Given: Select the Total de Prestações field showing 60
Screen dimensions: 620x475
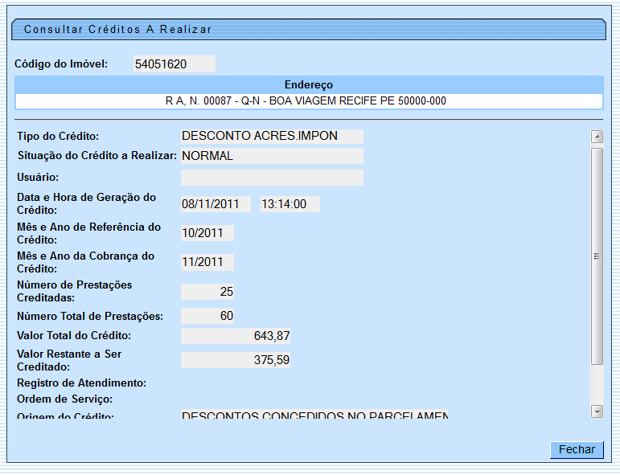Looking at the screenshot, I should coord(207,316).
